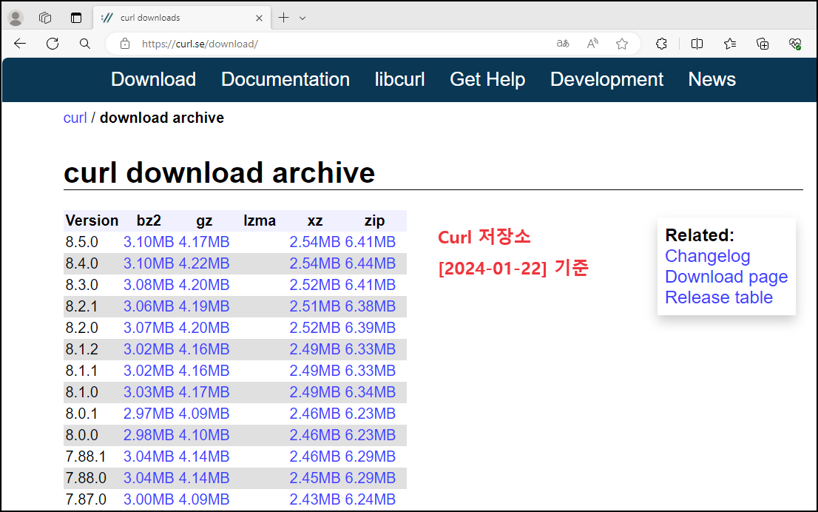Click the Version column header
Screen dimensions: 818x512
point(92,220)
